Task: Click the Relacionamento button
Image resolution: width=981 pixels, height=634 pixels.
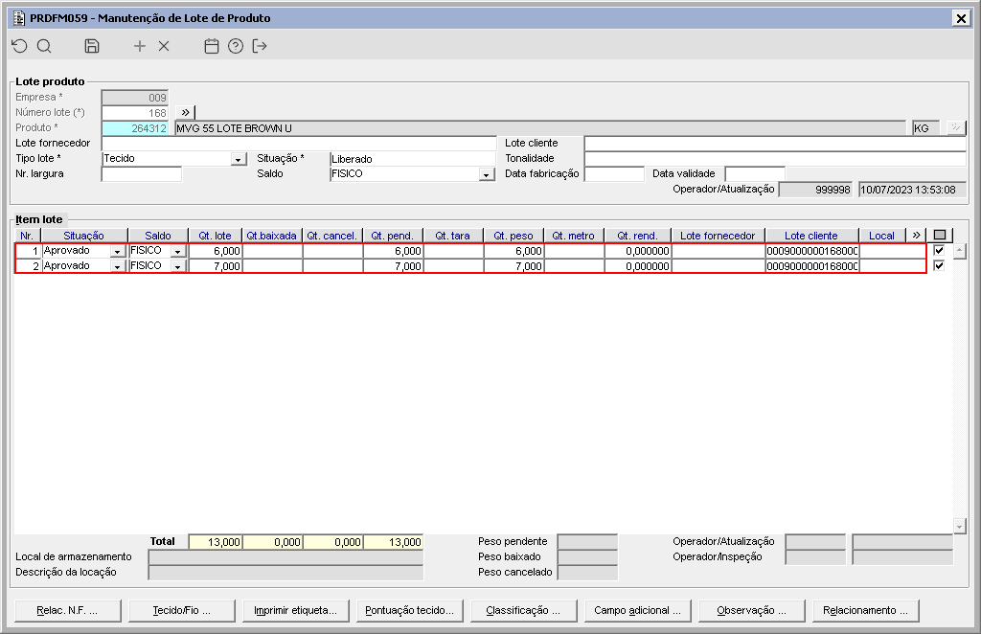Action: tap(865, 611)
